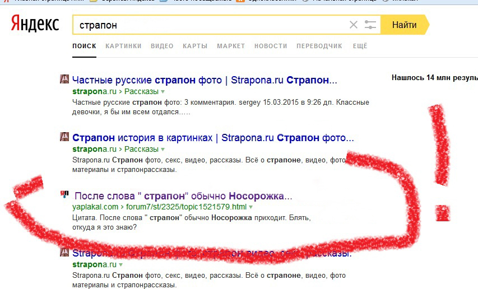This screenshot has width=478, height=289.
Task: Clear the search query with the X icon
Action: 354,25
